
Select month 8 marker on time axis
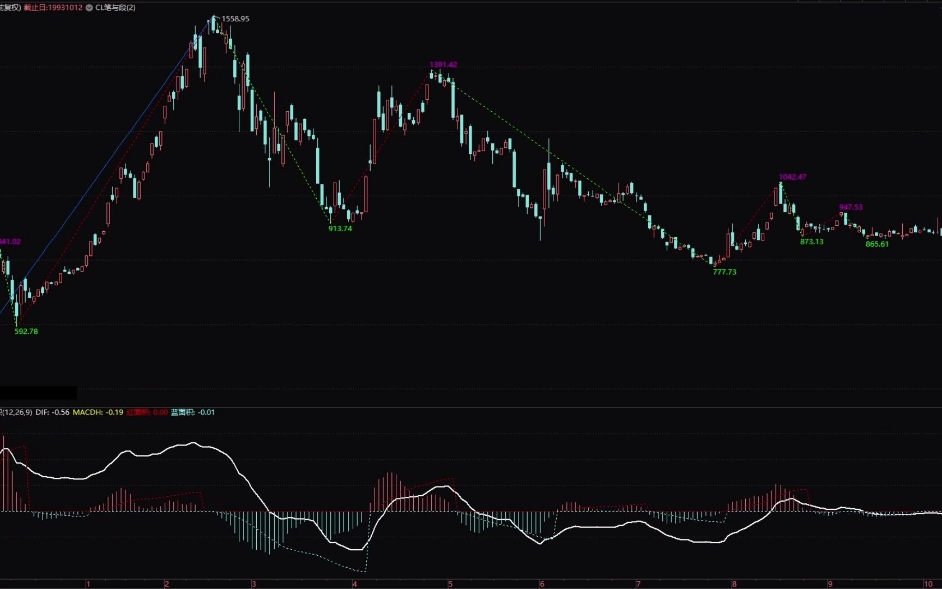click(734, 584)
